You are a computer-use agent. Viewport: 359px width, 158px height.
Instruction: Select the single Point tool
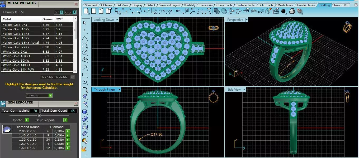pos(85,30)
